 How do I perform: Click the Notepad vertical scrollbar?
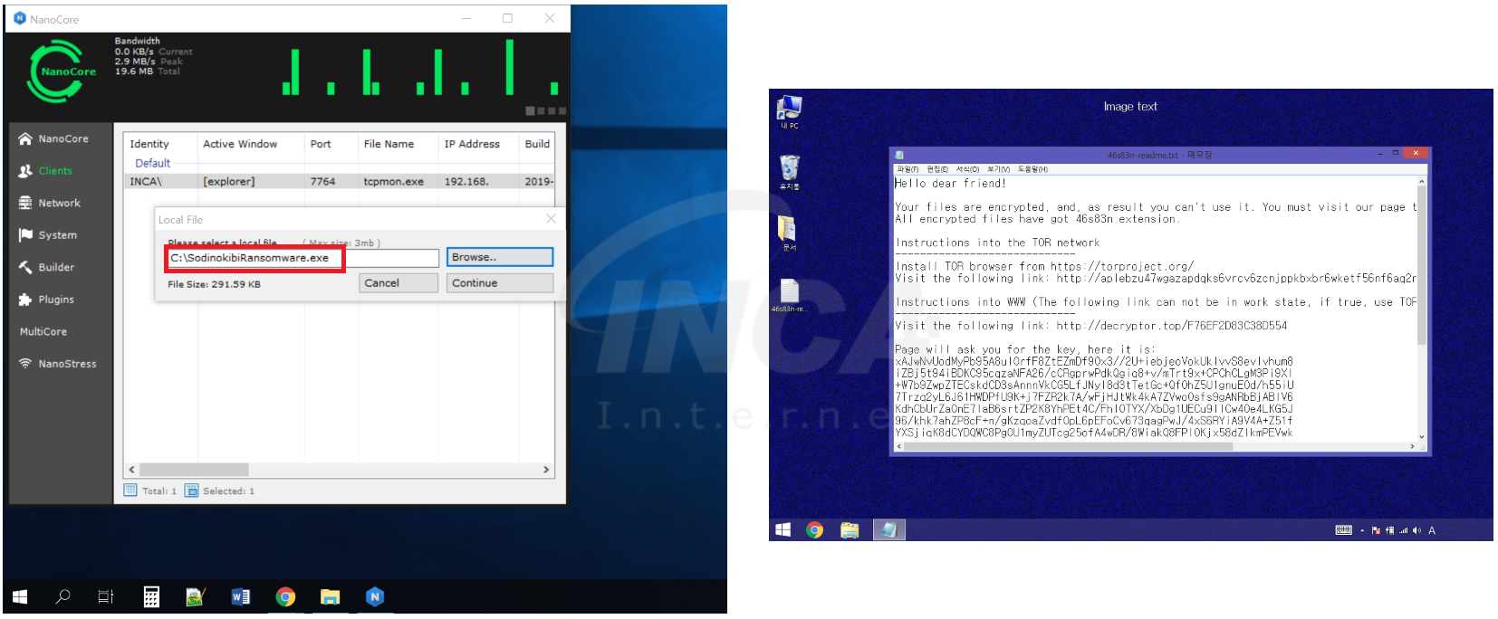tap(1421, 308)
